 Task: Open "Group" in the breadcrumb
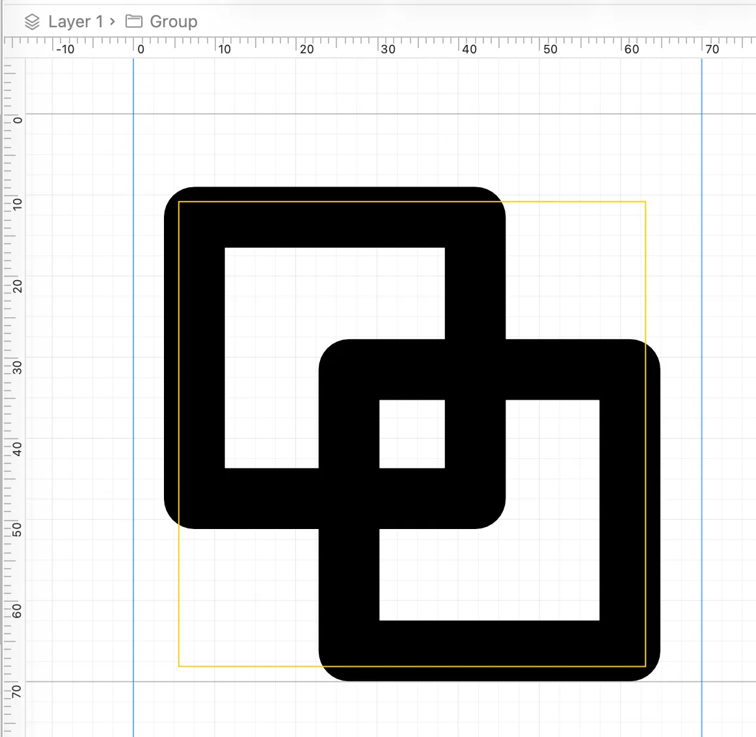click(x=174, y=21)
